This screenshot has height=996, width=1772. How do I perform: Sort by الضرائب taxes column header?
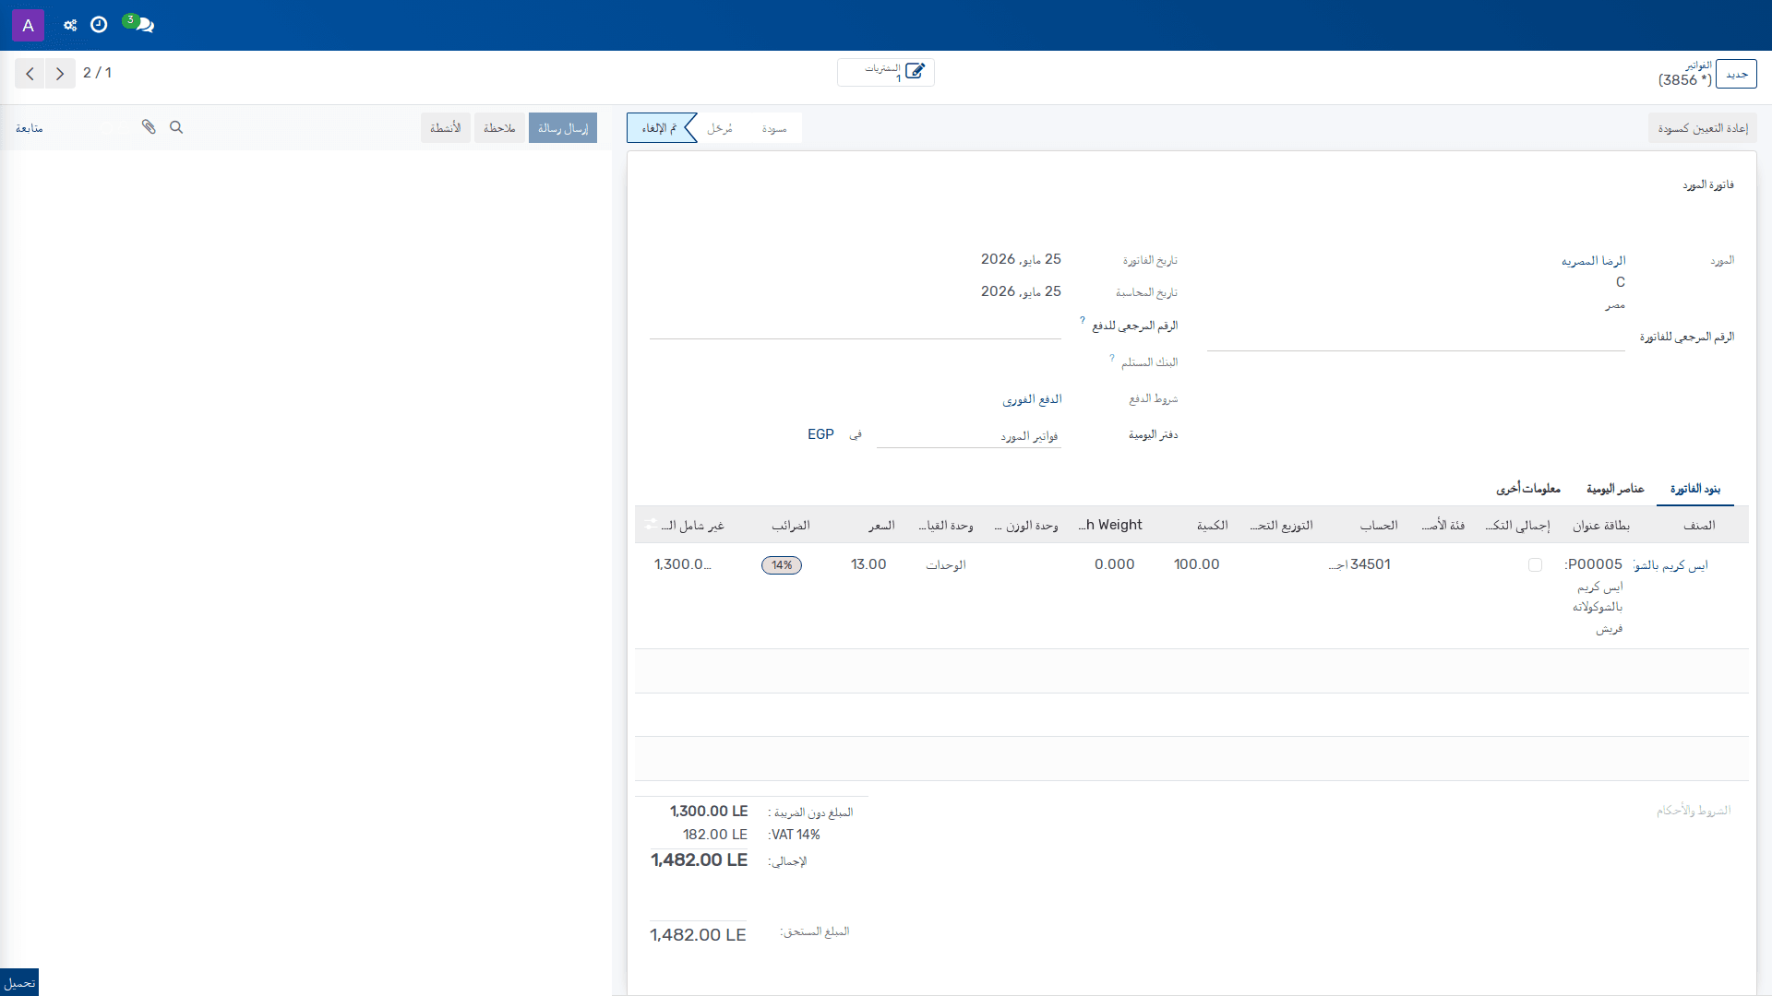pos(791,525)
